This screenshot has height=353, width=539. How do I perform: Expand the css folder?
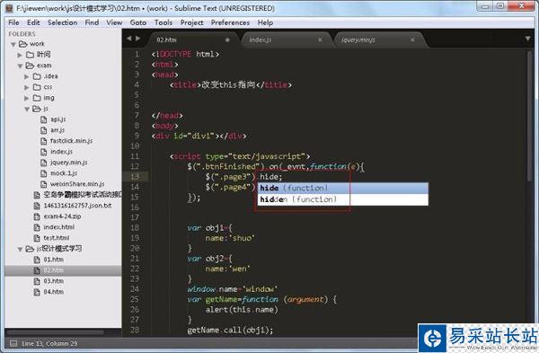[26, 87]
